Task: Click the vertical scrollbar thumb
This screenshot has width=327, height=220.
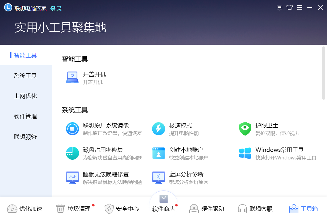Action: click(324, 73)
